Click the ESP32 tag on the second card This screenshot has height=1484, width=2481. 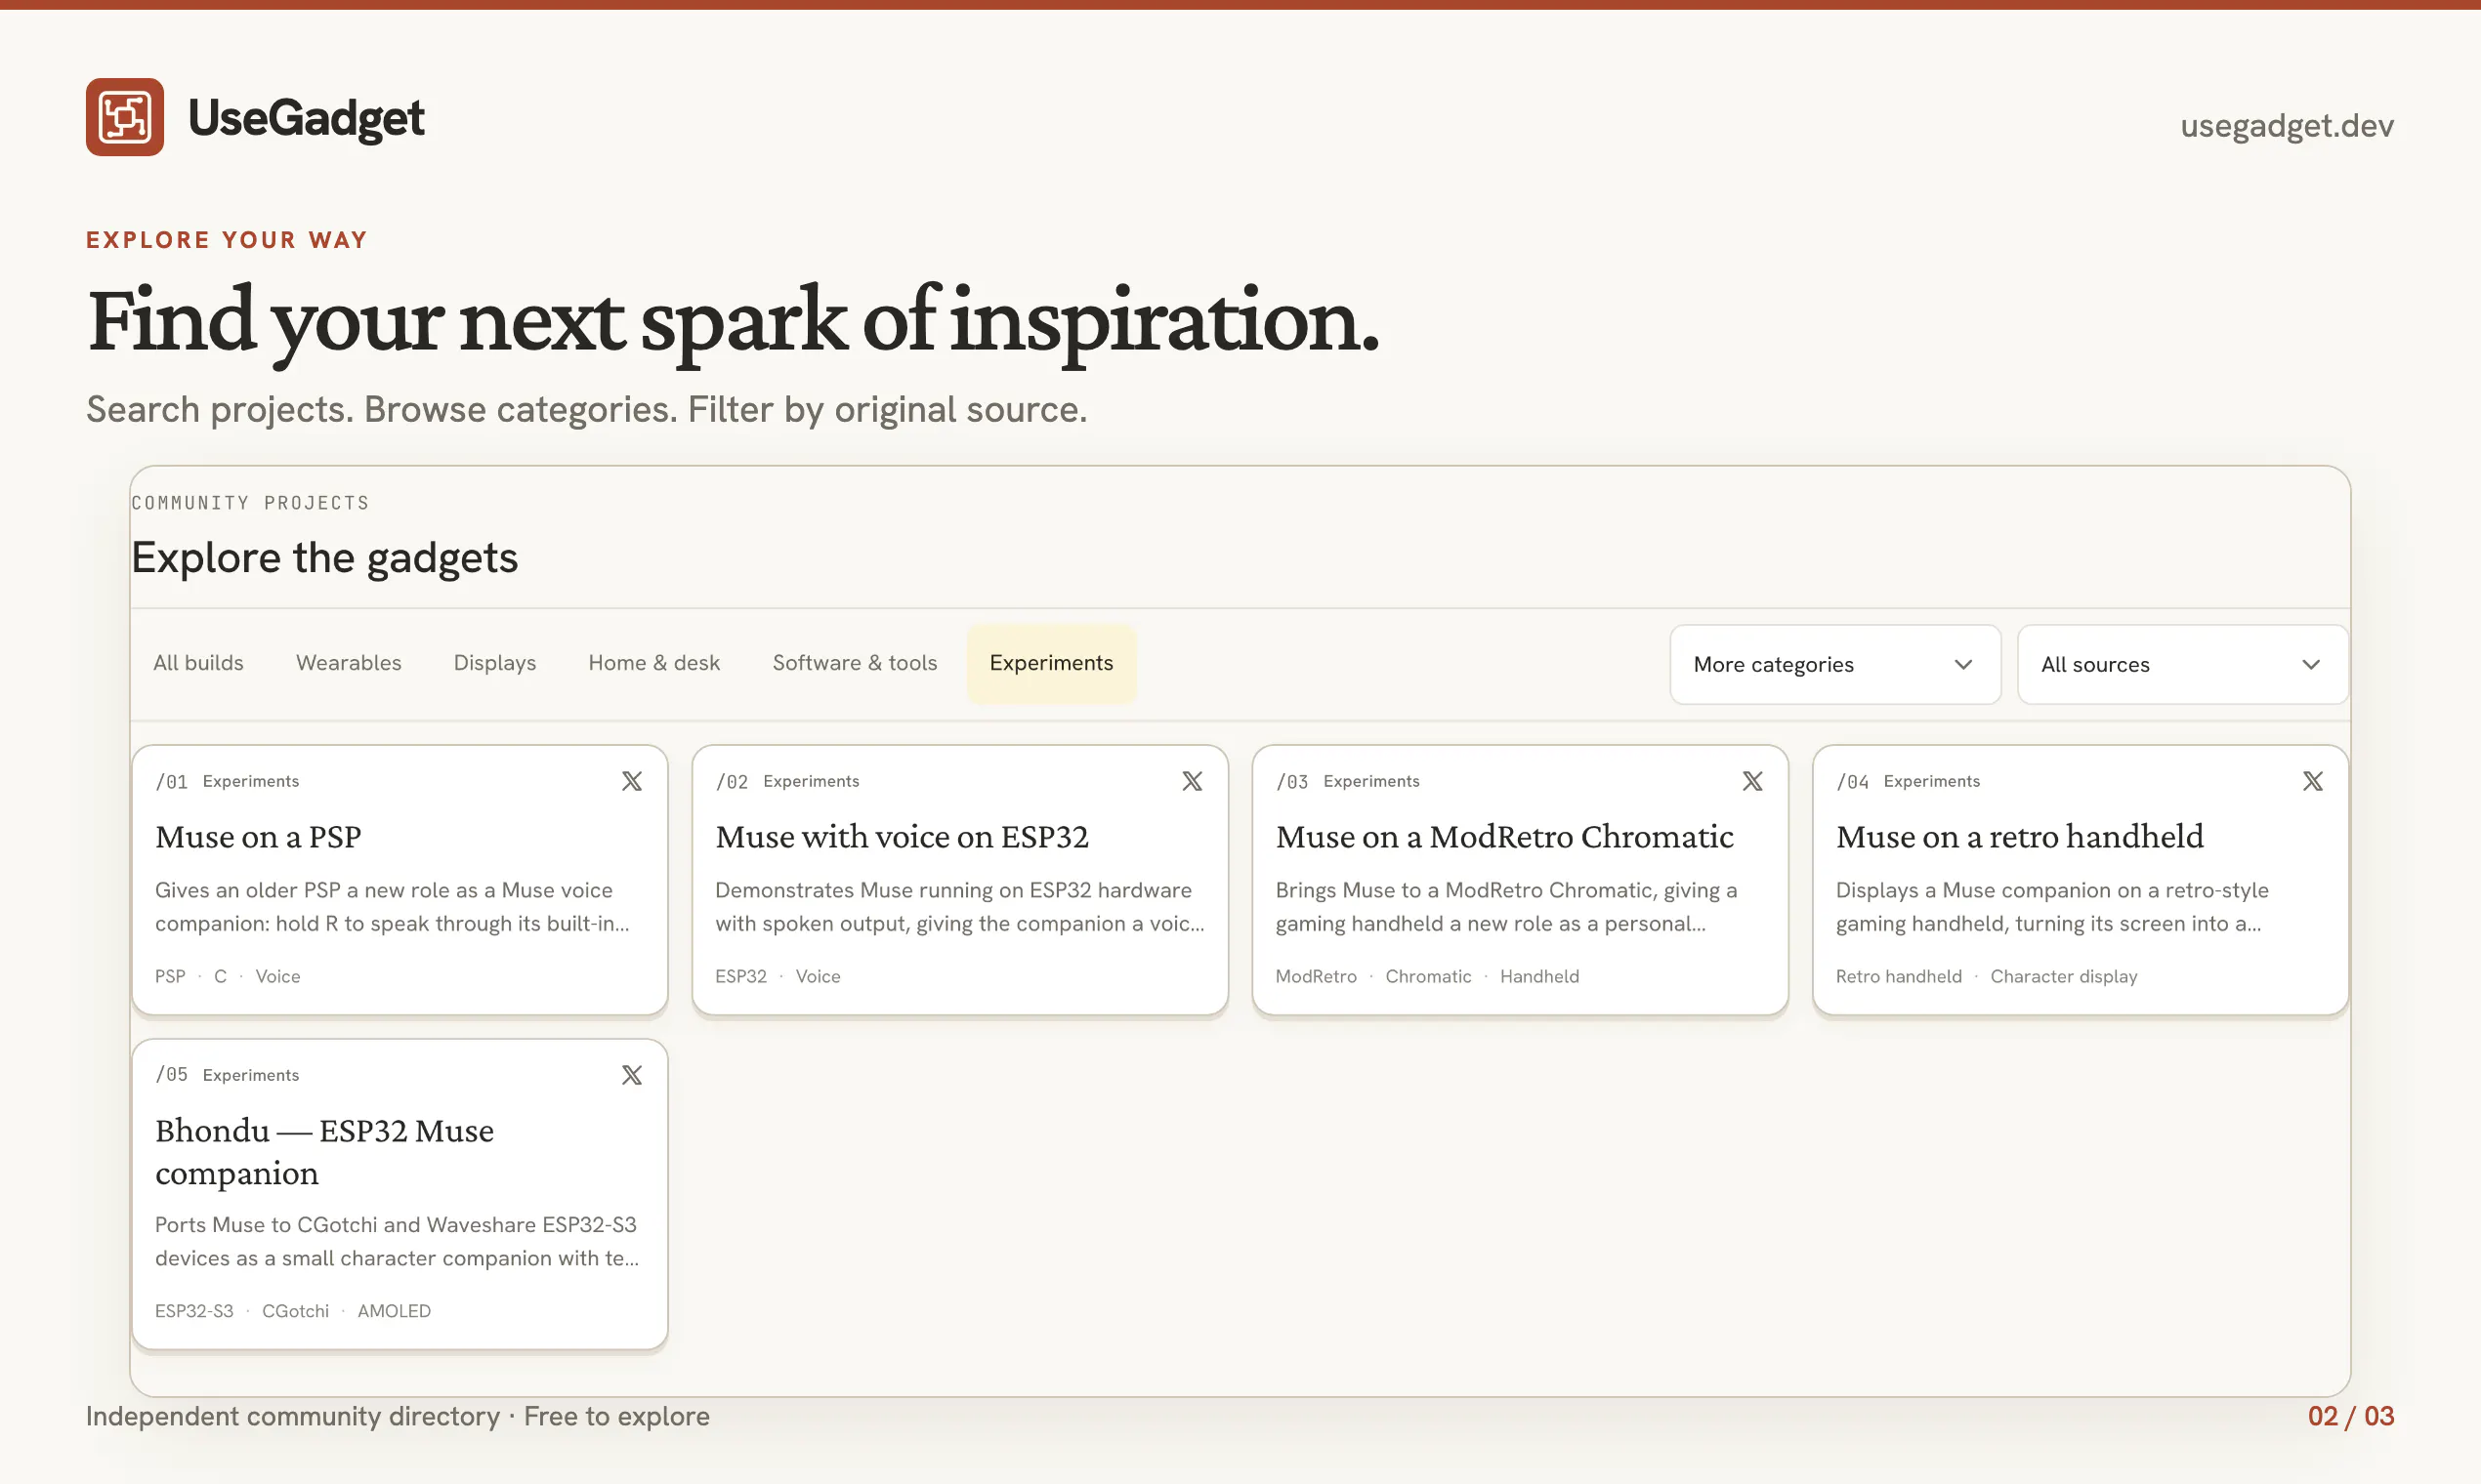[740, 976]
